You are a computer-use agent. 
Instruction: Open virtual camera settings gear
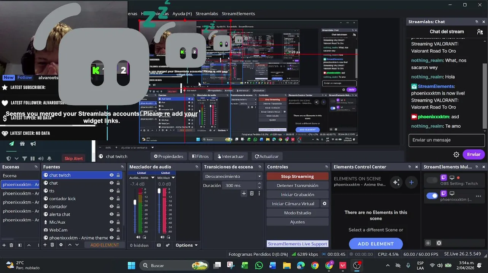(324, 204)
